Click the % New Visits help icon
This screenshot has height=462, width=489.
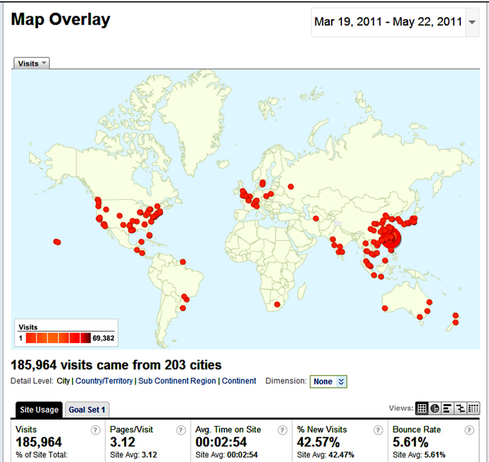click(378, 430)
